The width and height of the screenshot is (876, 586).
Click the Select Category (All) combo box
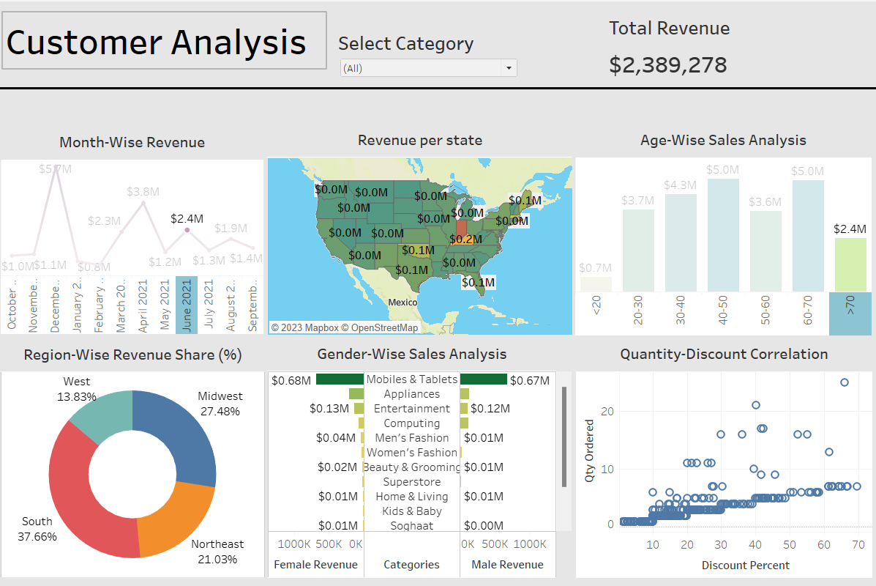421,68
